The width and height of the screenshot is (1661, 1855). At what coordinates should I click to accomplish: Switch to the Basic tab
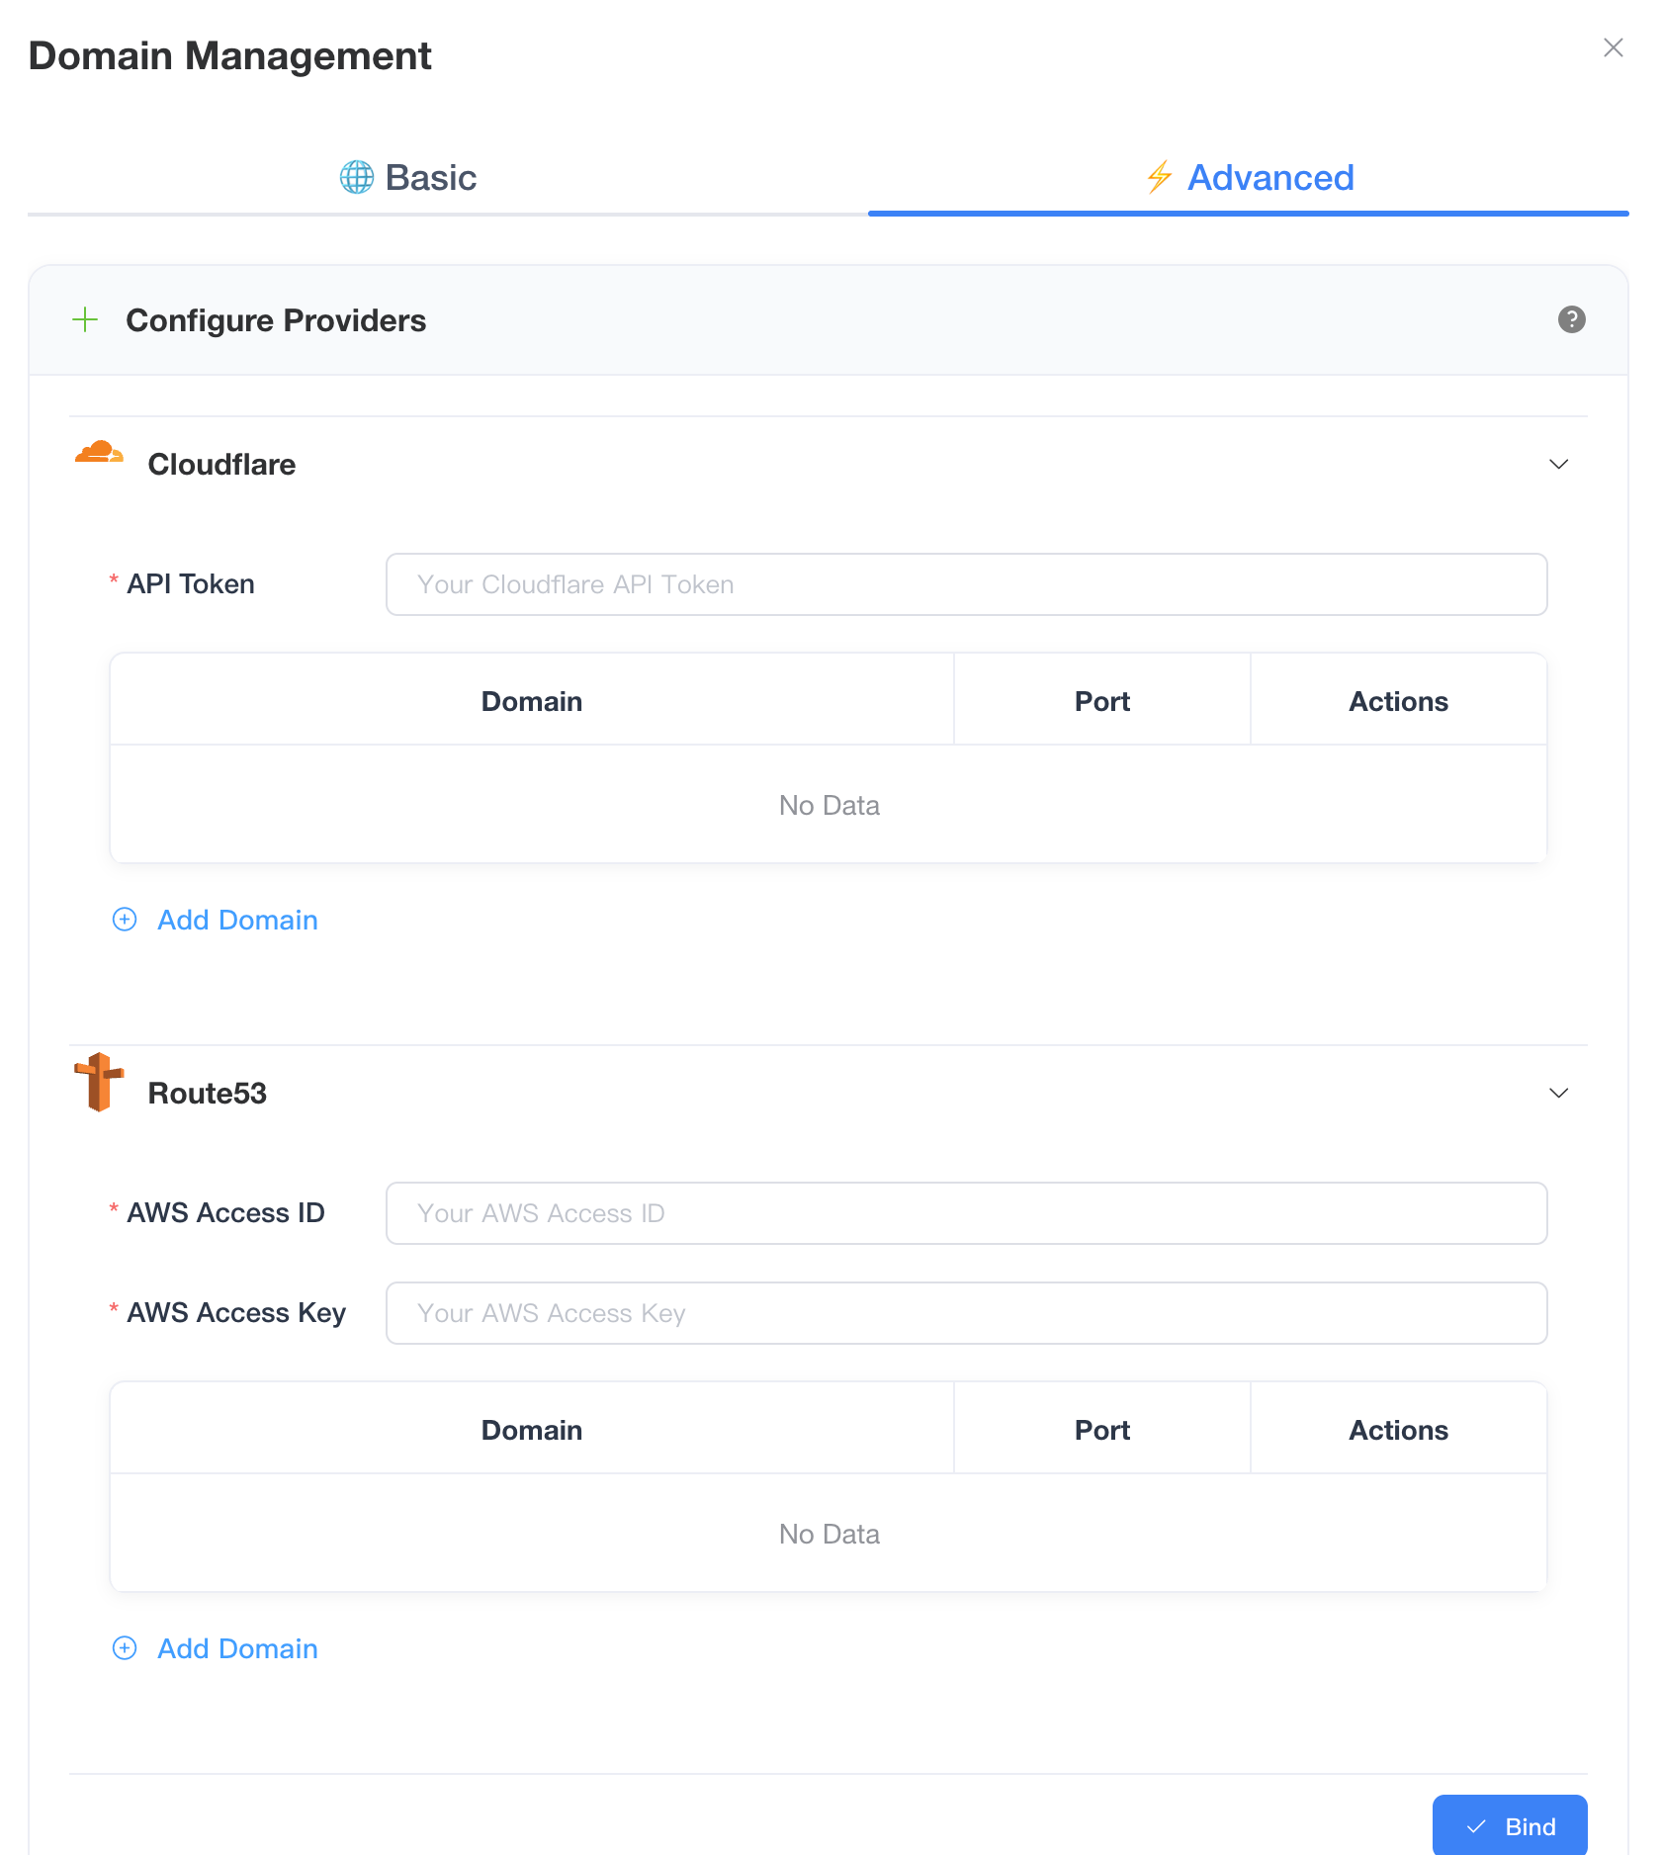click(x=409, y=178)
